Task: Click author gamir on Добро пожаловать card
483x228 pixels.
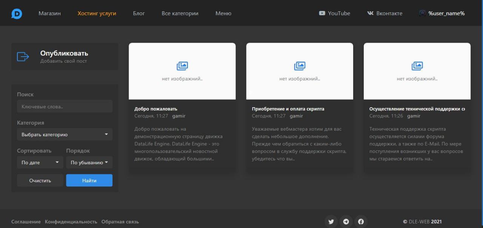Action: click(179, 116)
